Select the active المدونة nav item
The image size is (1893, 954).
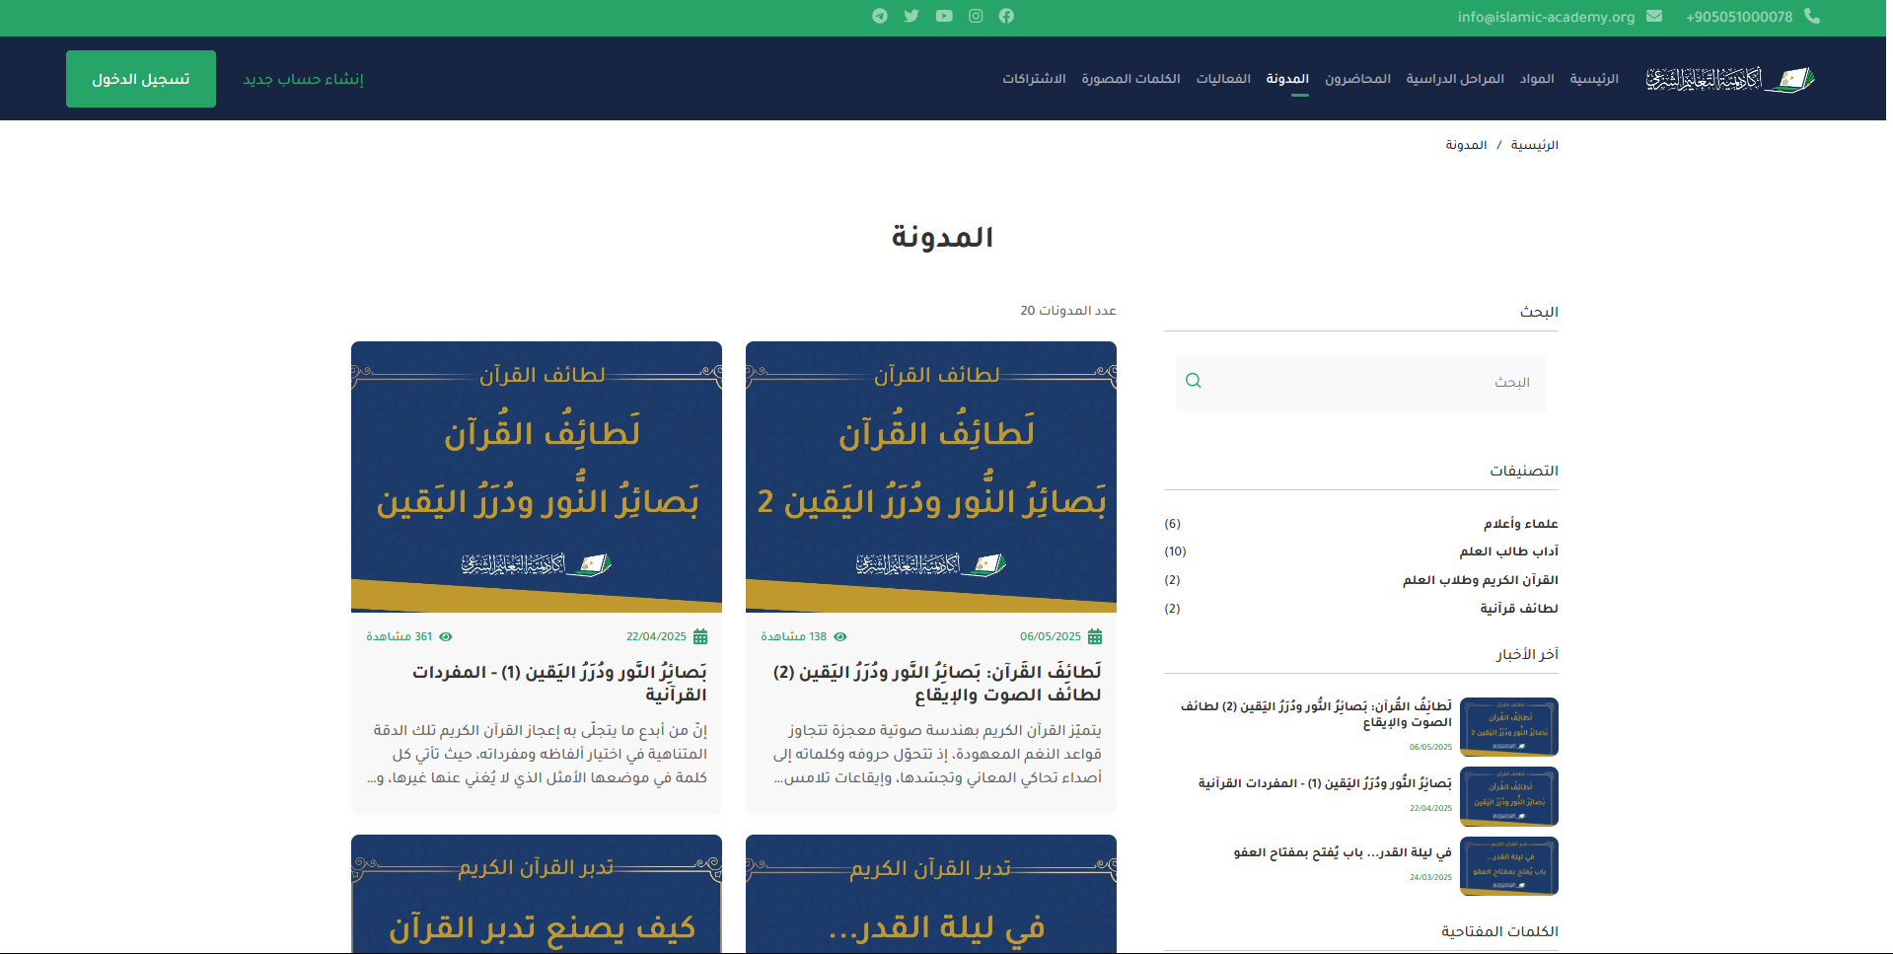coord(1287,79)
